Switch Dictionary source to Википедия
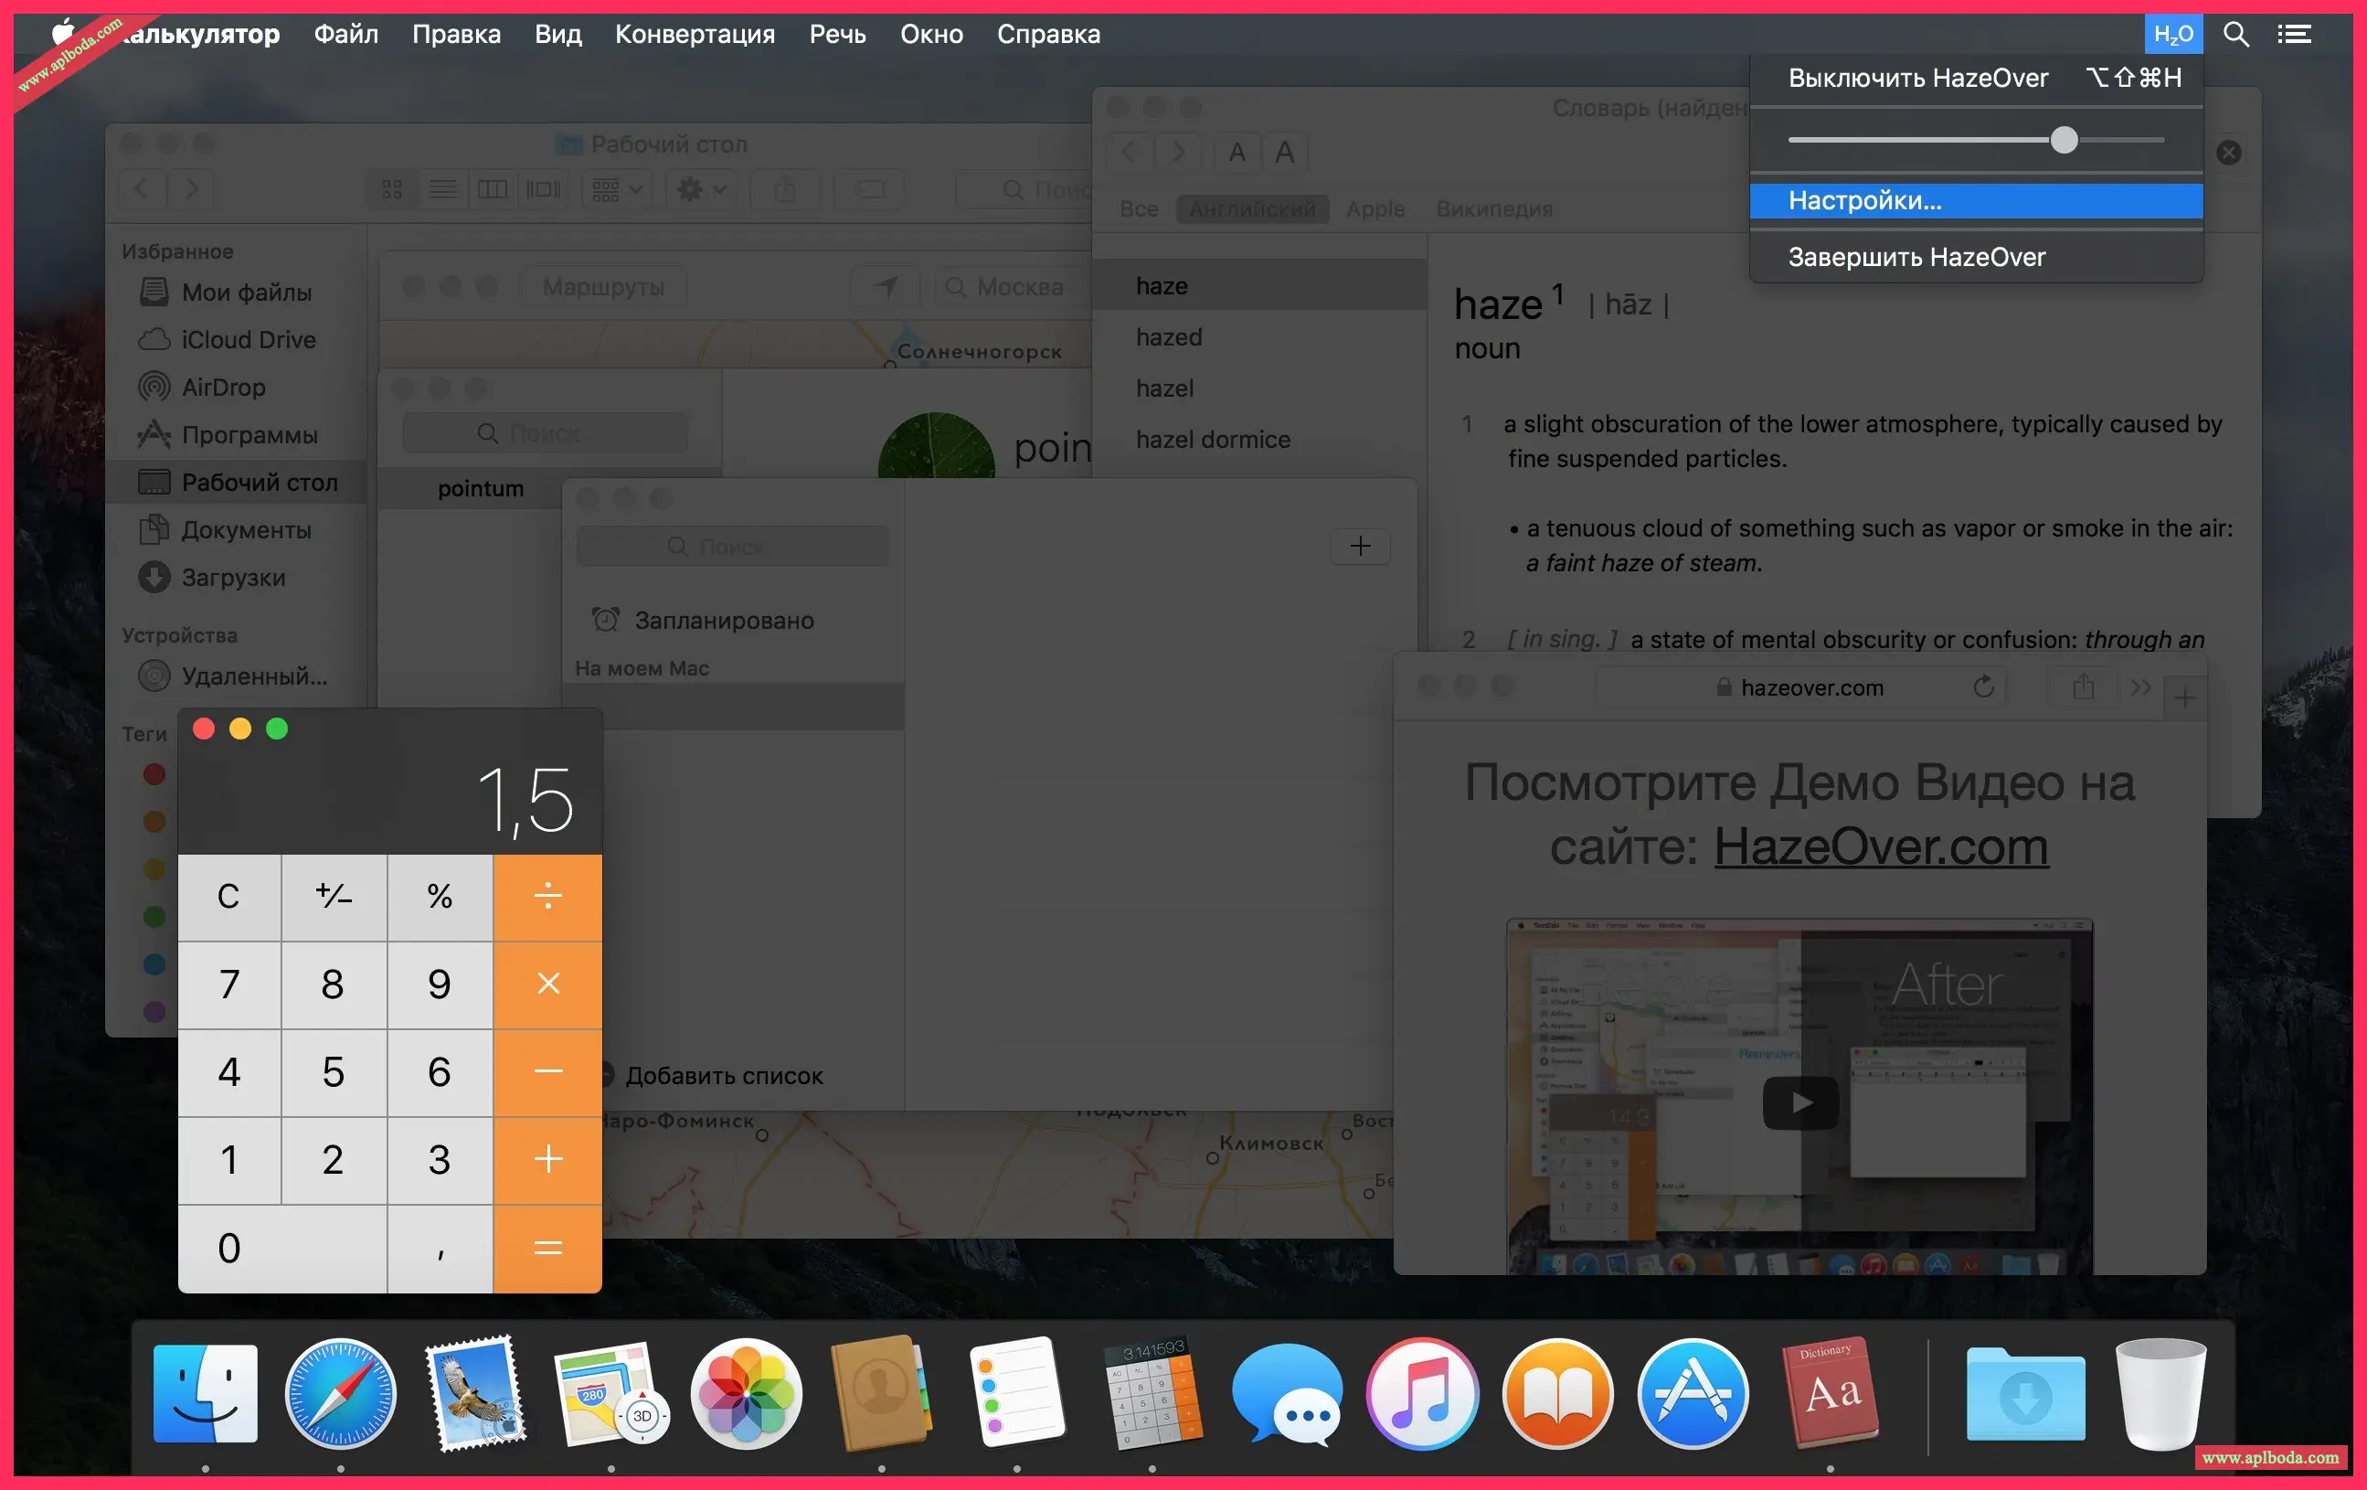This screenshot has width=2367, height=1490. (x=1494, y=208)
